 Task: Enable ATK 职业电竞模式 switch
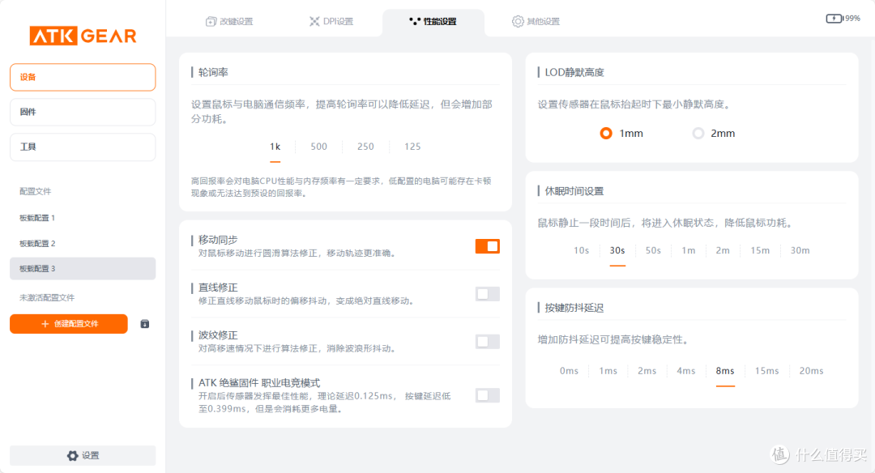point(487,395)
